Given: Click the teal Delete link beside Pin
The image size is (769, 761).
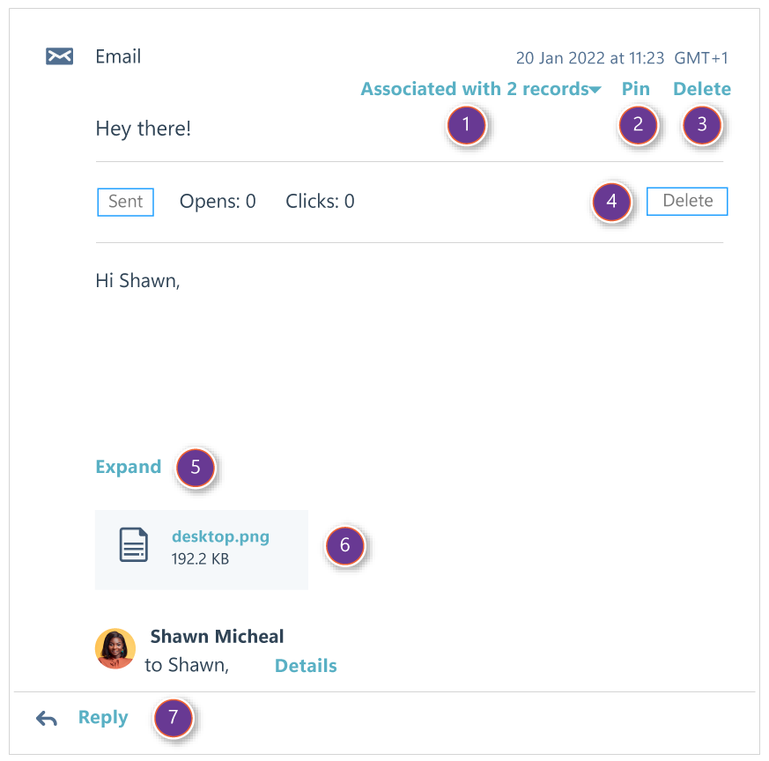Looking at the screenshot, I should click(x=701, y=89).
